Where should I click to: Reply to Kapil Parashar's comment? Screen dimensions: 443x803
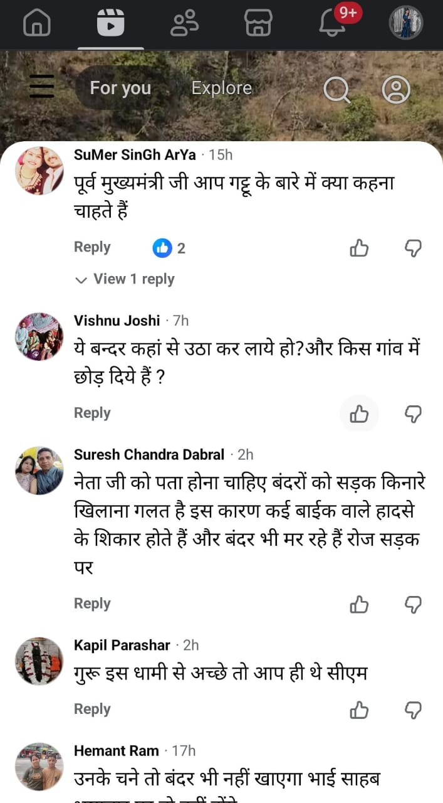click(92, 709)
